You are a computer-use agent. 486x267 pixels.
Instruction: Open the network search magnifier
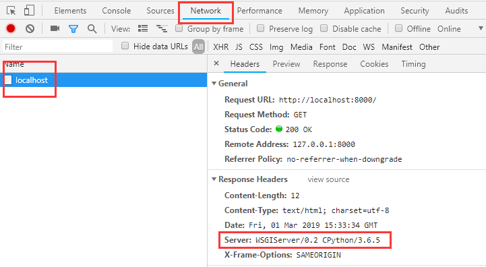pos(92,29)
